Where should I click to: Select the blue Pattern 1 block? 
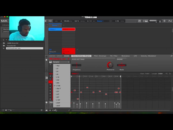click(x=55, y=29)
